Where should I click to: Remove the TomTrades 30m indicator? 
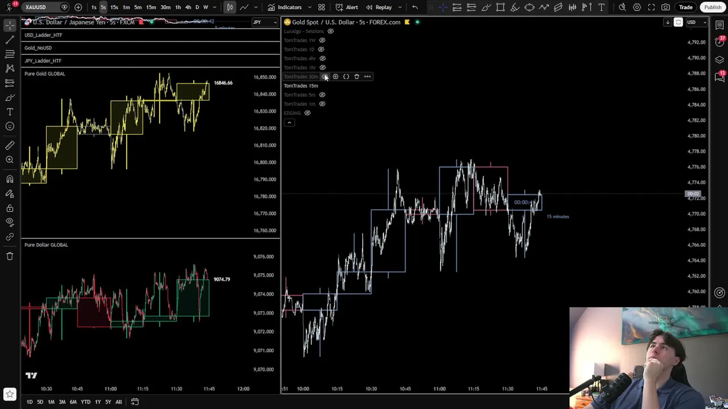[x=357, y=77]
